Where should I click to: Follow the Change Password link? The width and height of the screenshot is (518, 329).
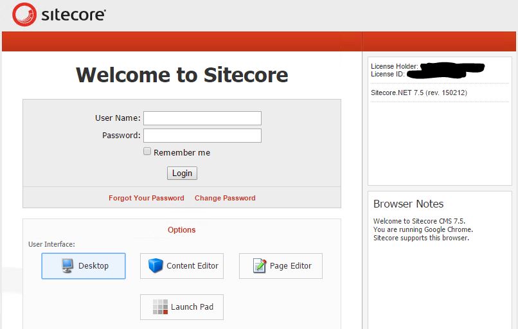pos(225,198)
